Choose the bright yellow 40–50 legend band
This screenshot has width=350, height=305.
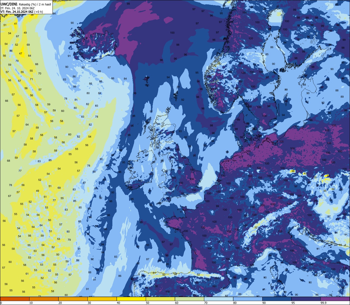point(131,299)
